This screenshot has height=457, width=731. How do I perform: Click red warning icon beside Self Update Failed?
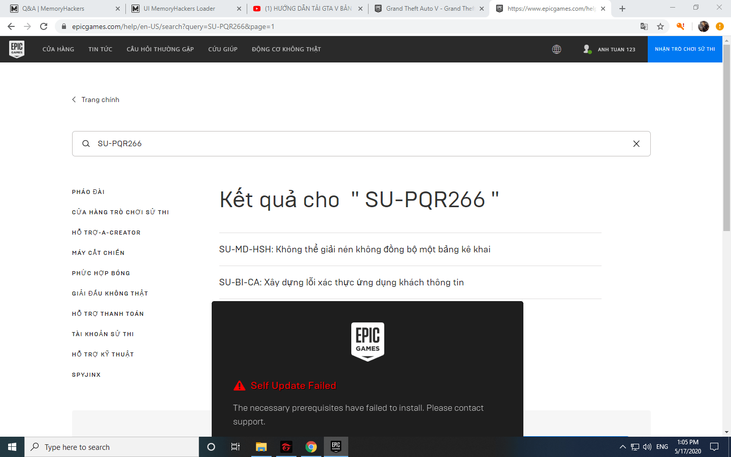coord(239,386)
